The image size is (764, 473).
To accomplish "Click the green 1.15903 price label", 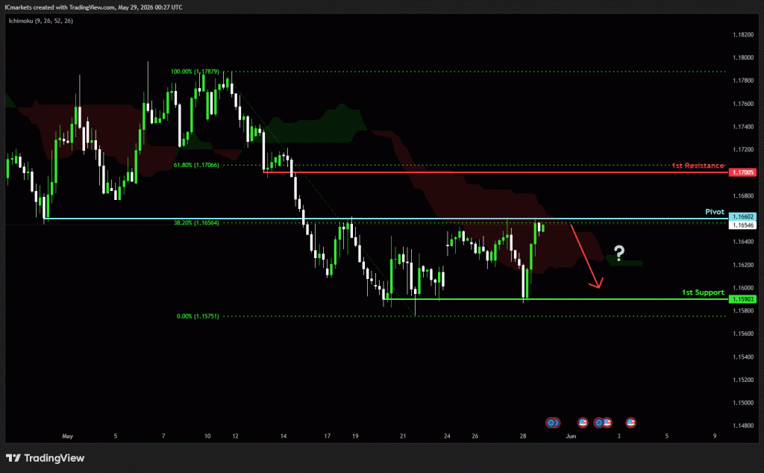I will 742,299.
